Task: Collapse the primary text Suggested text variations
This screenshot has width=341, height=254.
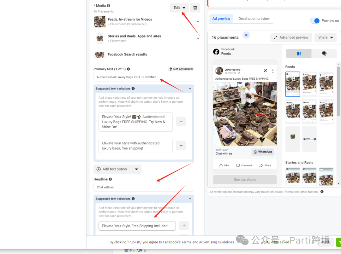Action: click(190, 89)
